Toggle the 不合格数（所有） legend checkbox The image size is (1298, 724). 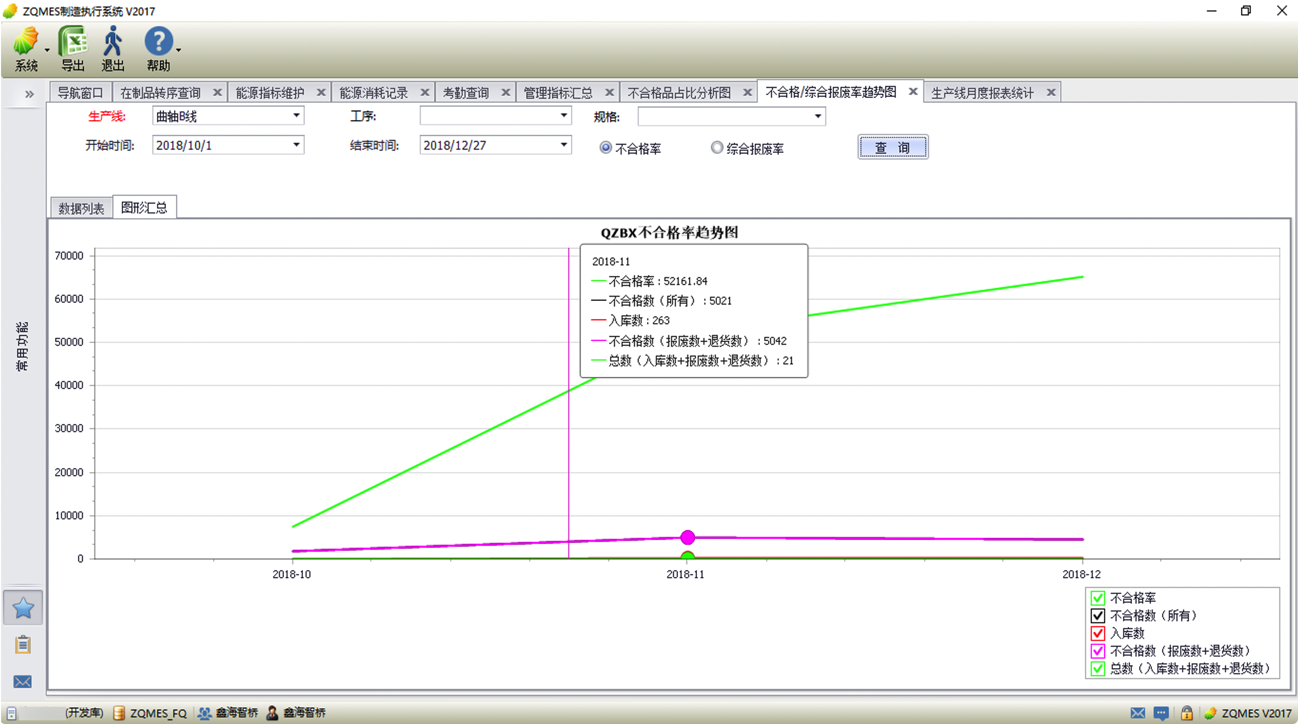click(1098, 615)
